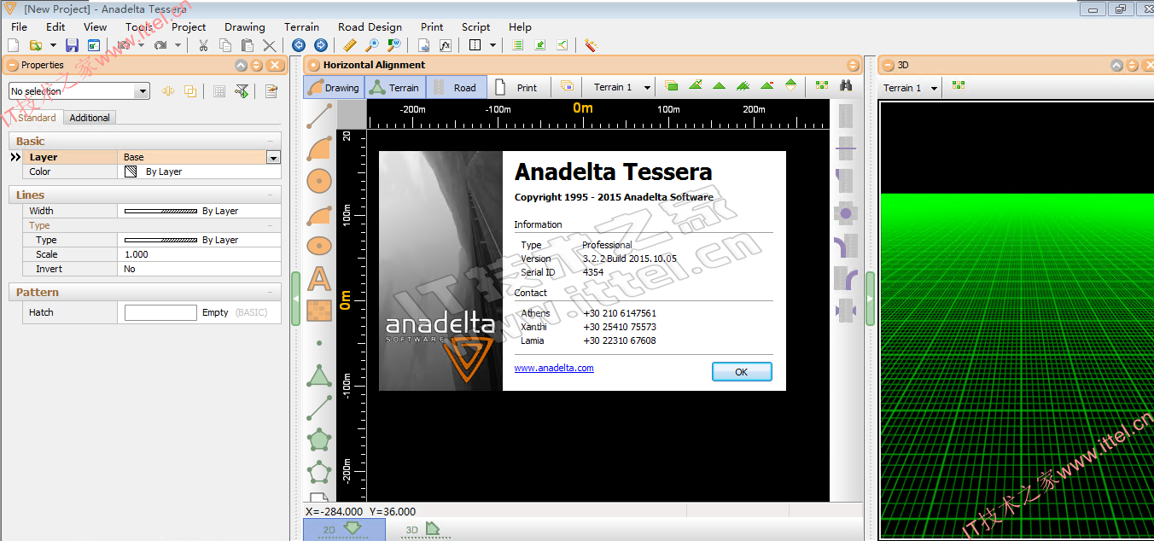Collapse the Type subsection in Lines

(x=271, y=225)
